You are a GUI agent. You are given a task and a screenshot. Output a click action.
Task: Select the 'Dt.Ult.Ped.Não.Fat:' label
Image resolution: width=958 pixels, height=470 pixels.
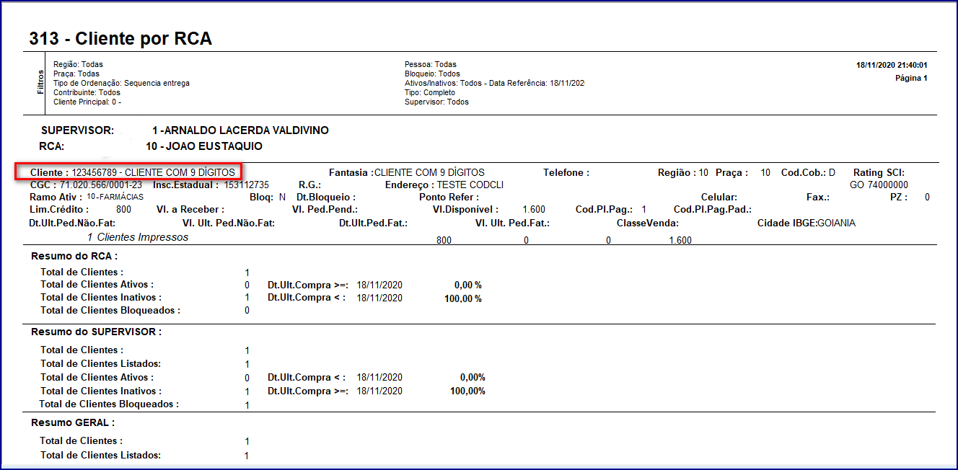click(72, 223)
